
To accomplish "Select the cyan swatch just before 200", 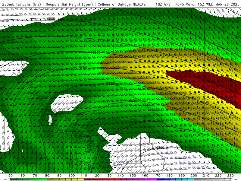I will tap(191, 179).
